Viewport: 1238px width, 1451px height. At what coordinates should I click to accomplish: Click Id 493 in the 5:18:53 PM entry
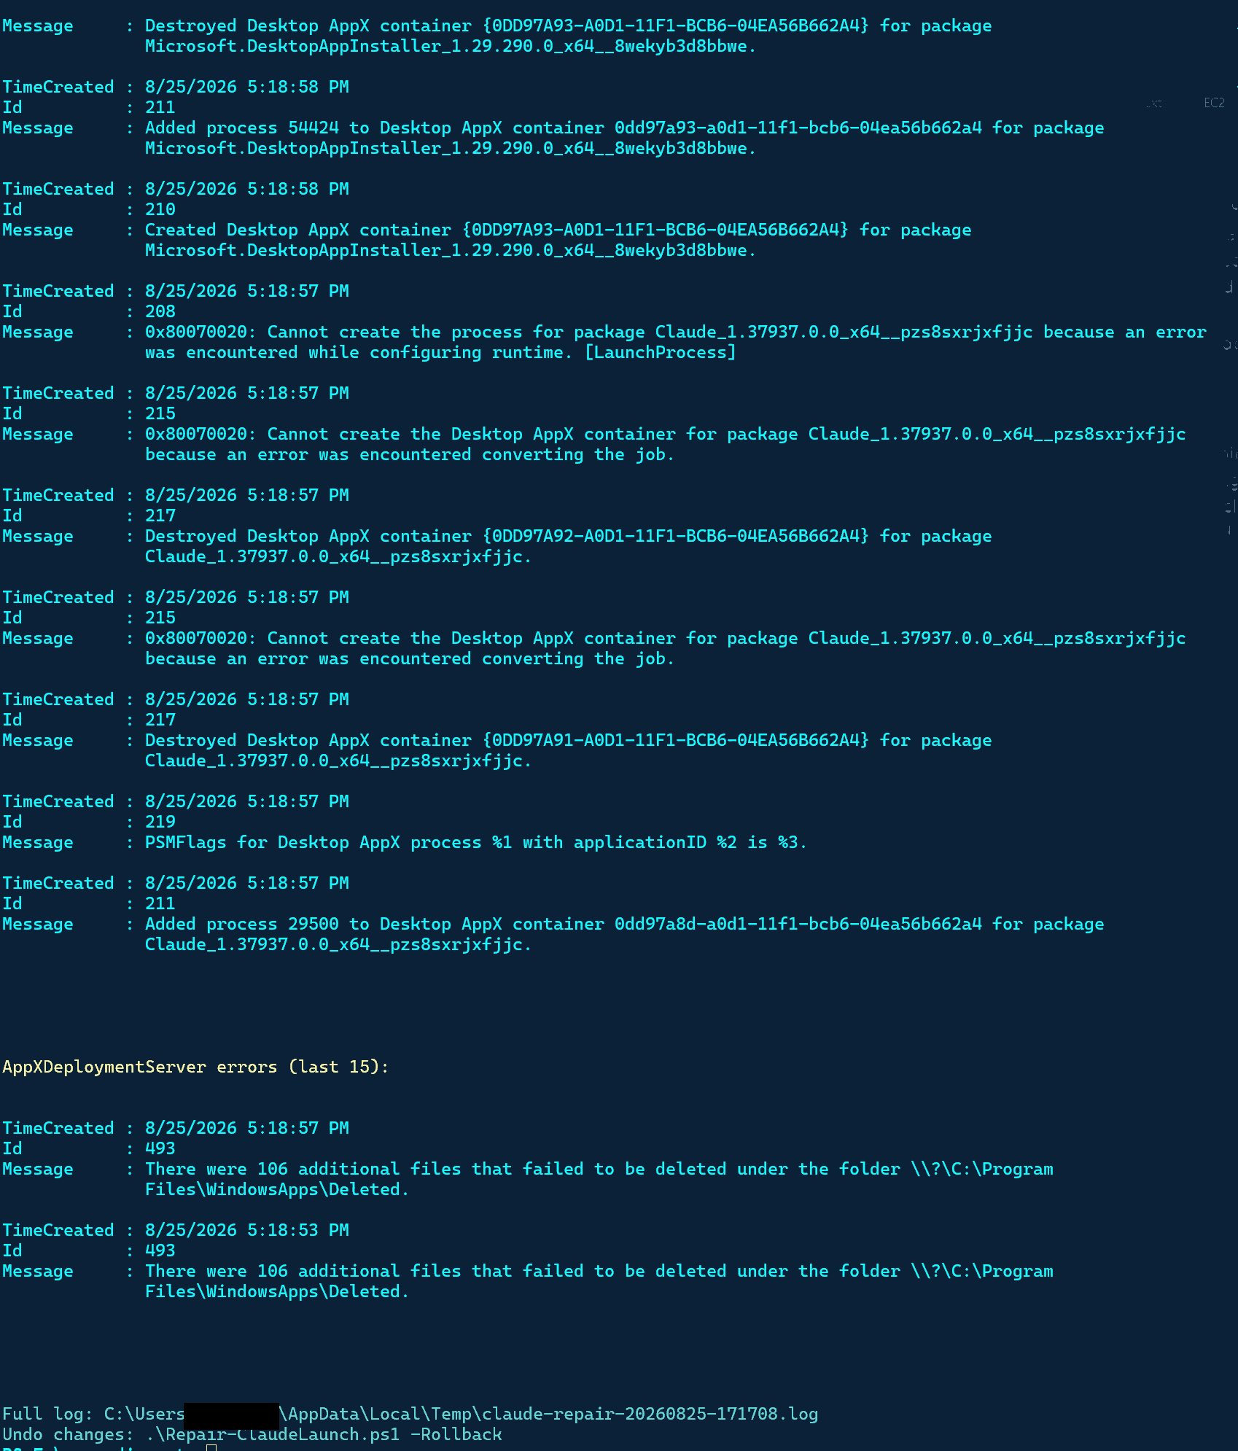pos(160,1250)
